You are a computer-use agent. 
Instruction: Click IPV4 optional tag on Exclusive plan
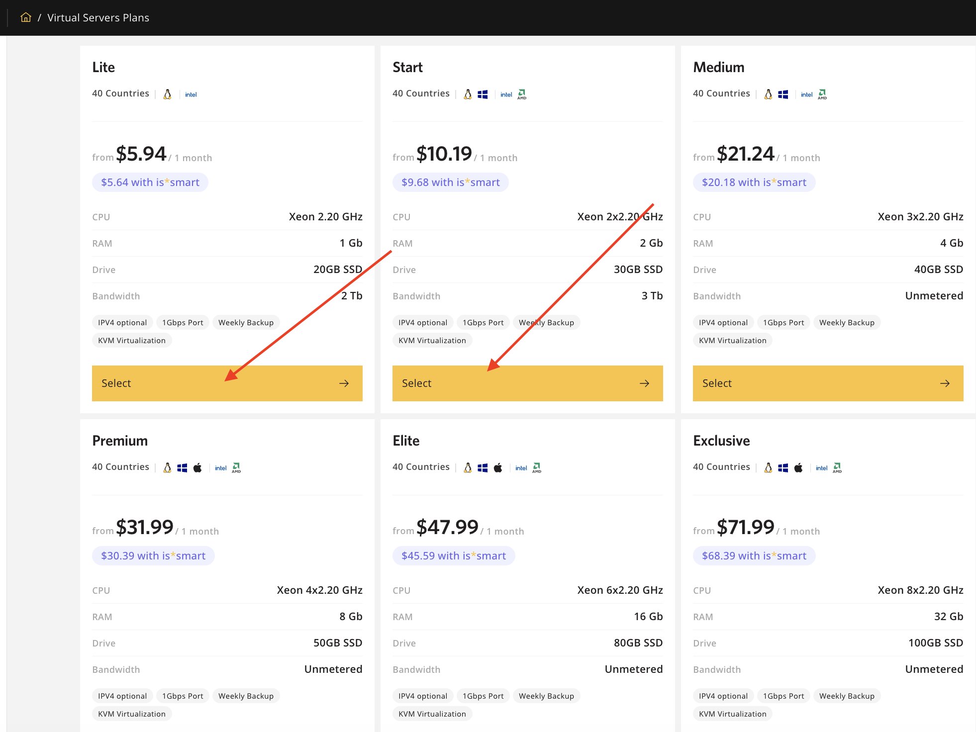(723, 696)
